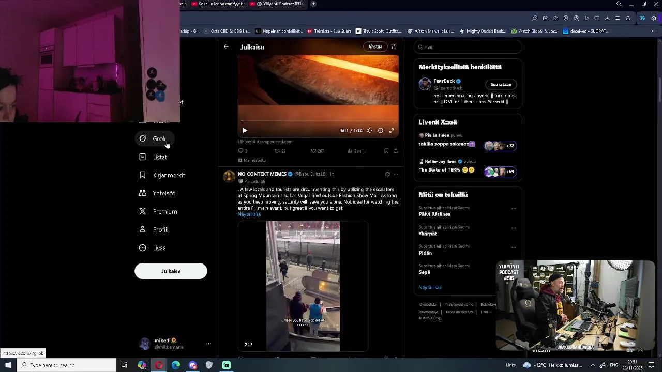The height and width of the screenshot is (372, 662).
Task: Open Profiili in the sidebar
Action: click(x=154, y=230)
